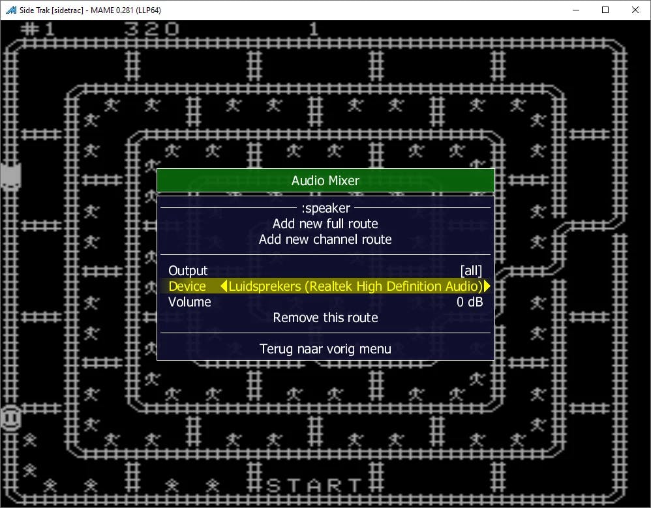Select the Volume row
The image size is (651, 508).
(325, 302)
